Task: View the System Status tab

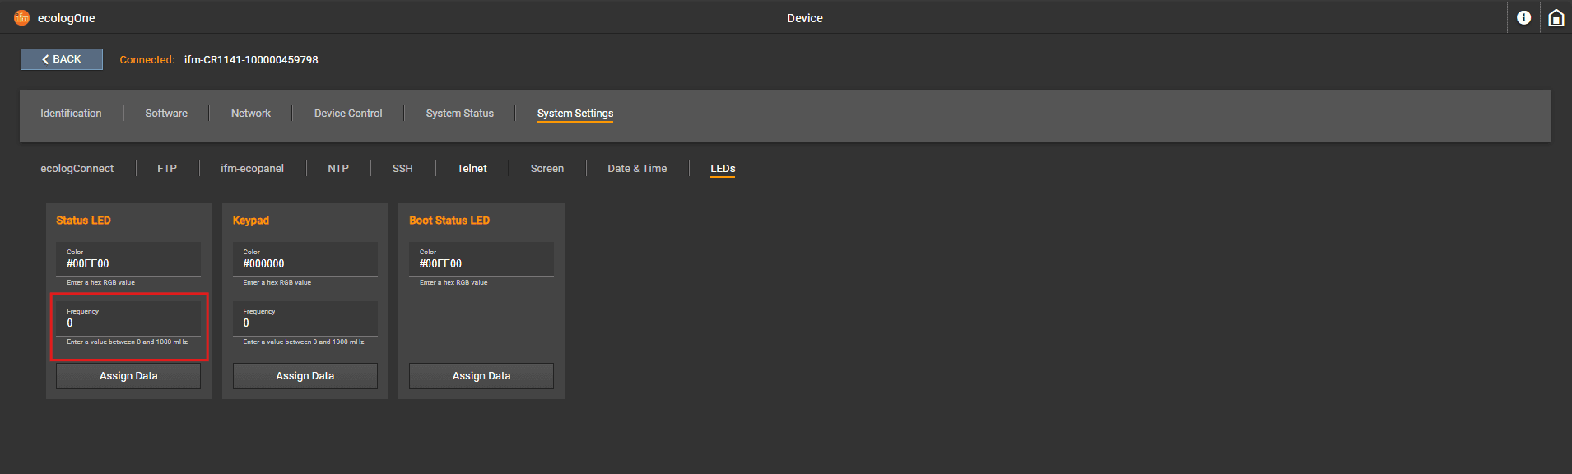Action: coord(459,114)
